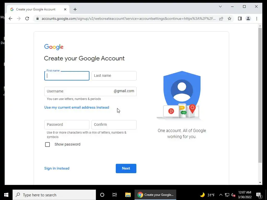This screenshot has width=267, height=200.
Task: Select the Create your Google Account tab
Action: click(38, 9)
